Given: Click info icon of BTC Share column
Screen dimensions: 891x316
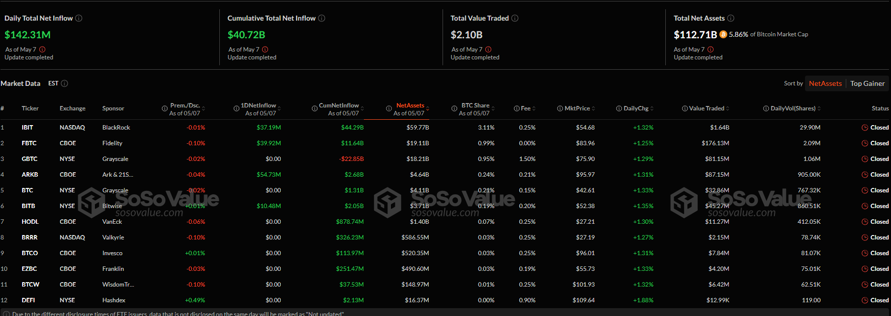Looking at the screenshot, I should point(454,108).
